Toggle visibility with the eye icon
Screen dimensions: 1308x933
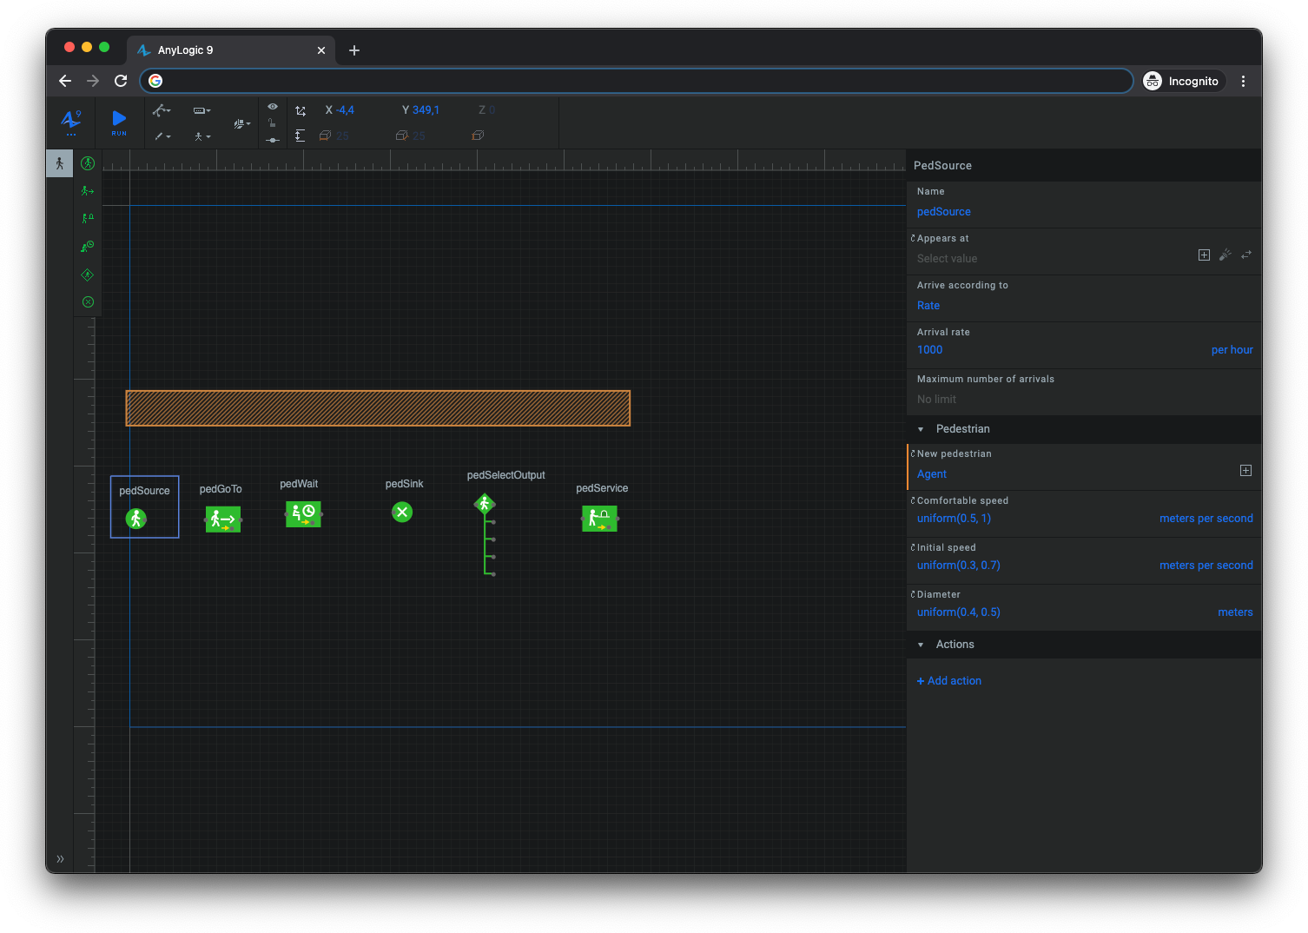[x=273, y=107]
